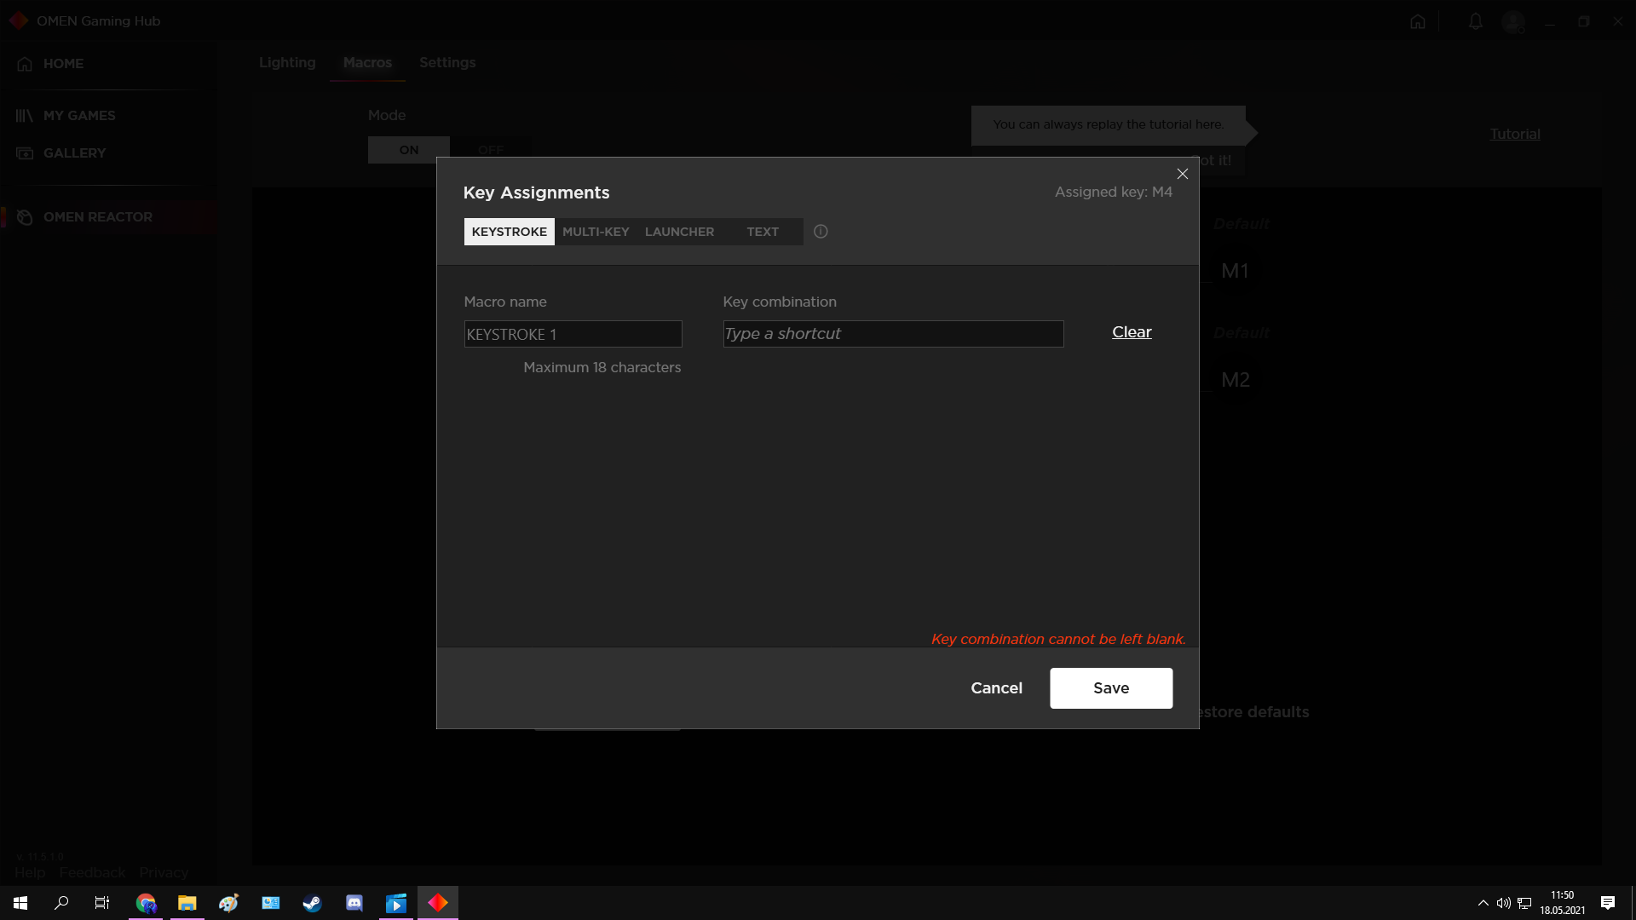Click the OMEN Gaming Hub taskbar icon
This screenshot has width=1636, height=920.
pyautogui.click(x=438, y=903)
